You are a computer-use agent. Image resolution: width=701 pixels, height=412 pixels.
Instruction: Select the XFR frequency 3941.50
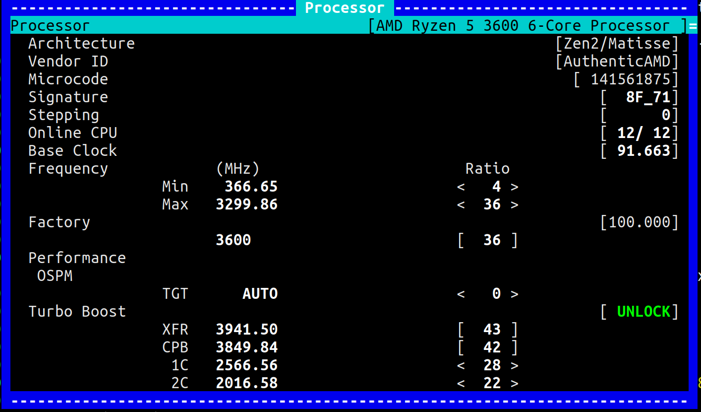246,330
